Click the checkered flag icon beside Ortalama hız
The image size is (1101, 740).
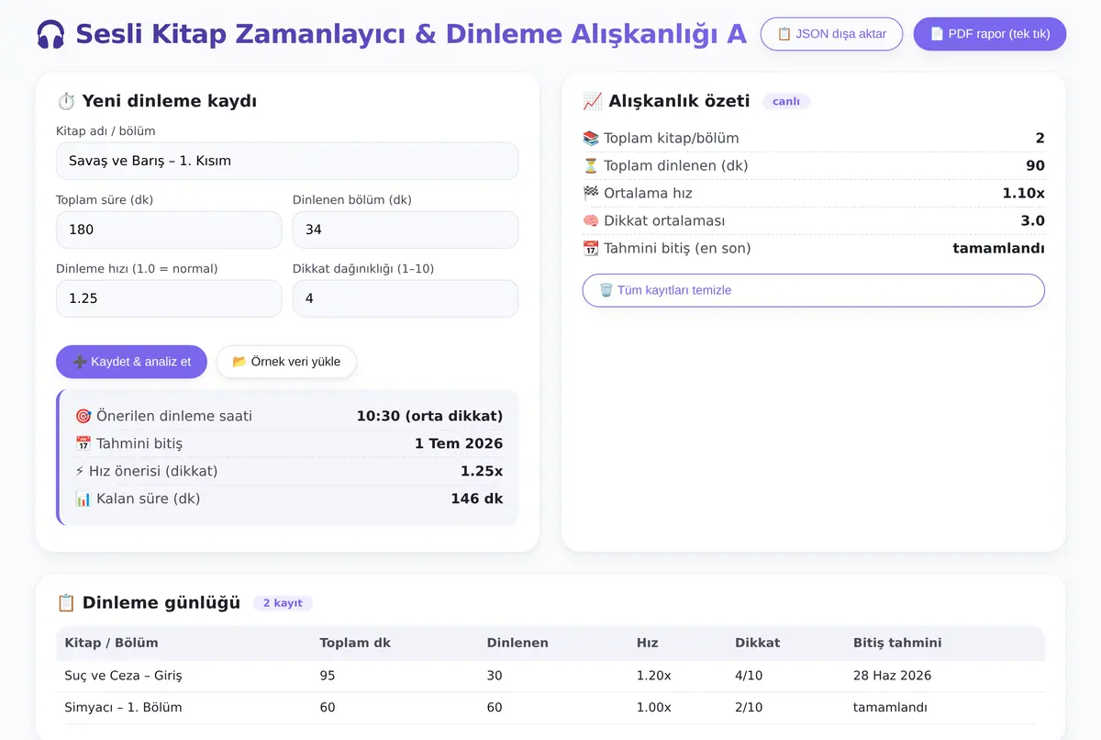[x=591, y=194]
